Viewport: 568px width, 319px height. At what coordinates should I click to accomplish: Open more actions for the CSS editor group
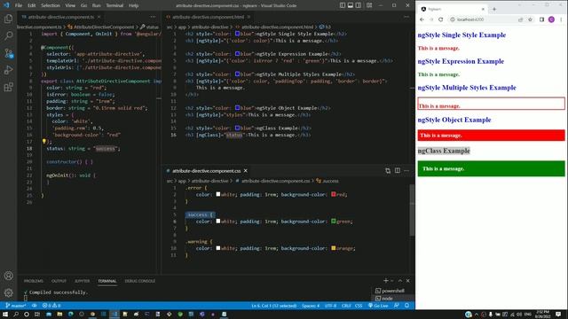click(406, 171)
